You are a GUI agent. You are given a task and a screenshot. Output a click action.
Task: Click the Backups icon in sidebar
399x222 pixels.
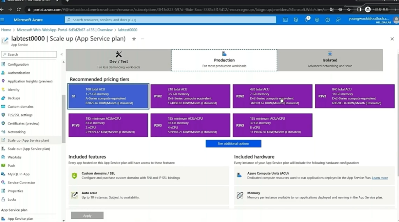[3, 98]
